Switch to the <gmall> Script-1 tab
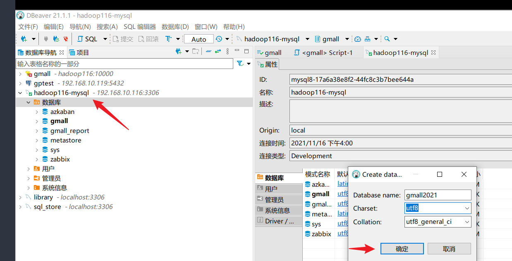This screenshot has height=261, width=512. [x=323, y=52]
